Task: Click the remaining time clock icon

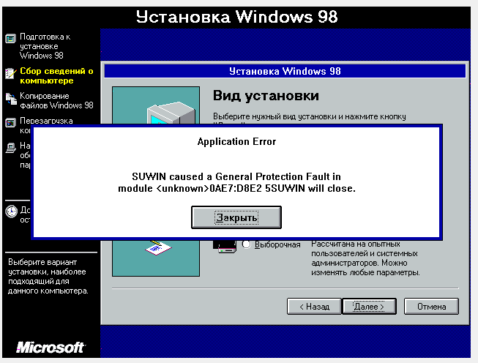Action: pos(11,212)
